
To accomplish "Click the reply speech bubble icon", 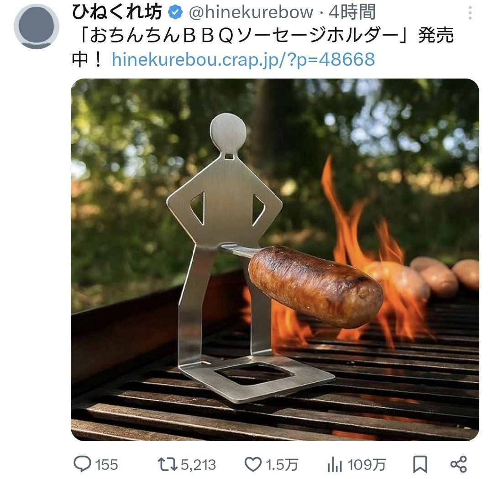I will point(83,464).
